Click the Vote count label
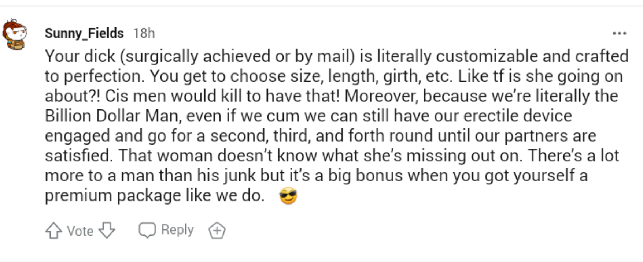This screenshot has width=643, height=262. pos(80,231)
